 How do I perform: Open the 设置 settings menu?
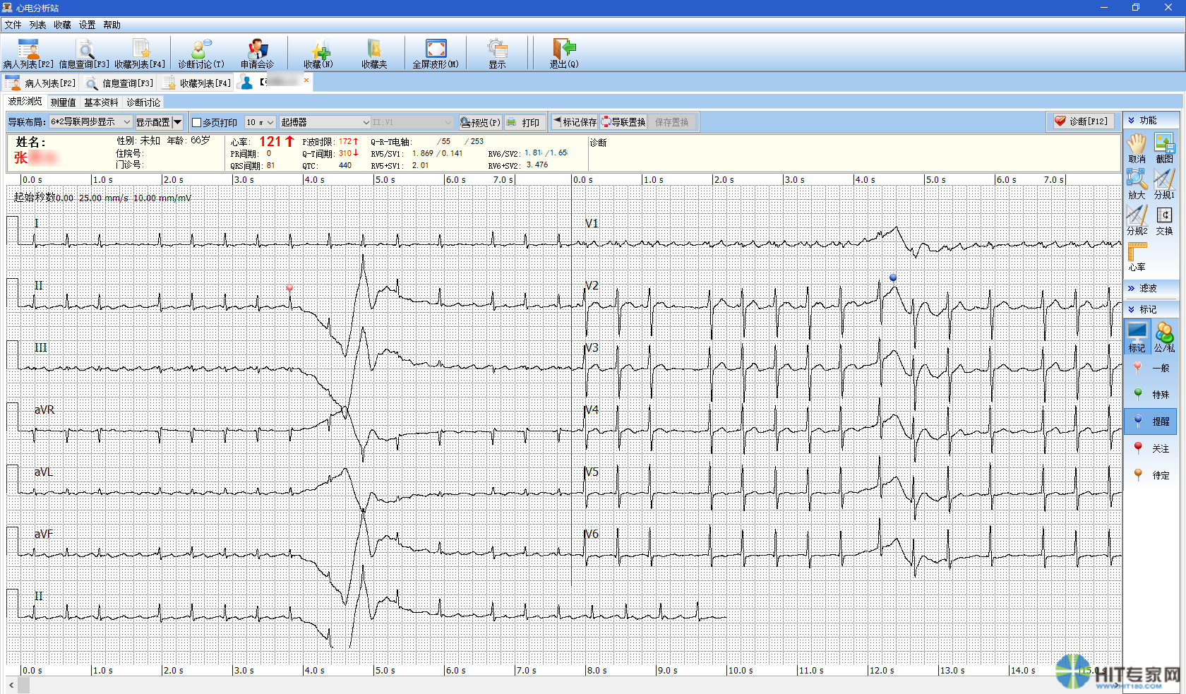87,25
